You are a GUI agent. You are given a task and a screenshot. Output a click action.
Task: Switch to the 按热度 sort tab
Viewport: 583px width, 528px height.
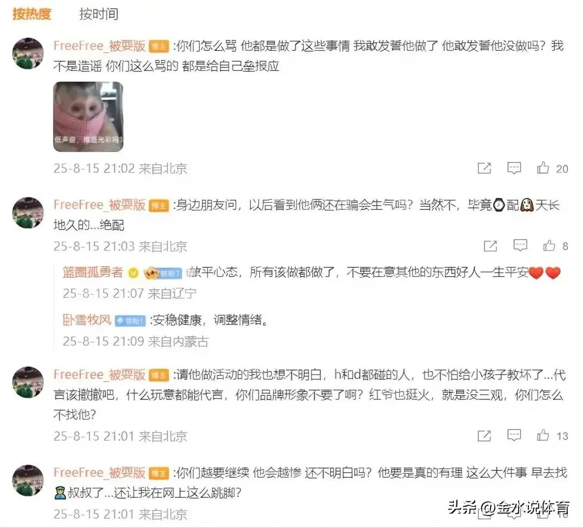coord(31,14)
